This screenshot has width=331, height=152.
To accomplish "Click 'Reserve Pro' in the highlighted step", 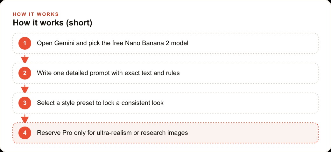I will click(51, 133).
